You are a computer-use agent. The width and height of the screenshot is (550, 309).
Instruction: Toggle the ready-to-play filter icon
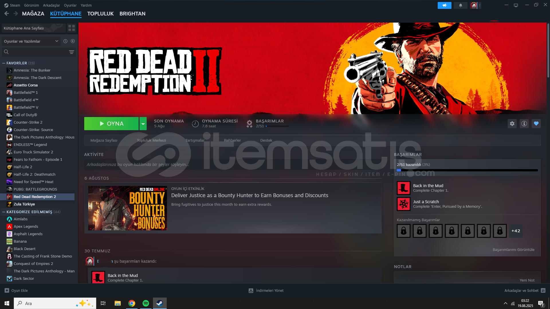(73, 41)
